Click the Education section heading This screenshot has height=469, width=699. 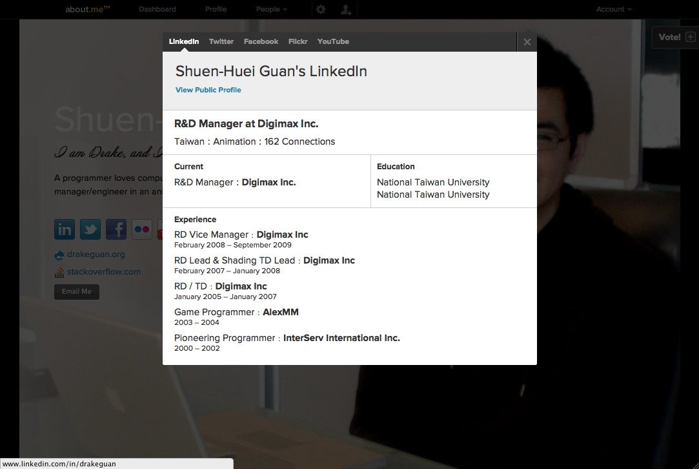click(x=396, y=167)
